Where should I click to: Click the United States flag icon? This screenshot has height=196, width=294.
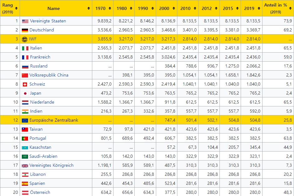(x=25, y=21)
